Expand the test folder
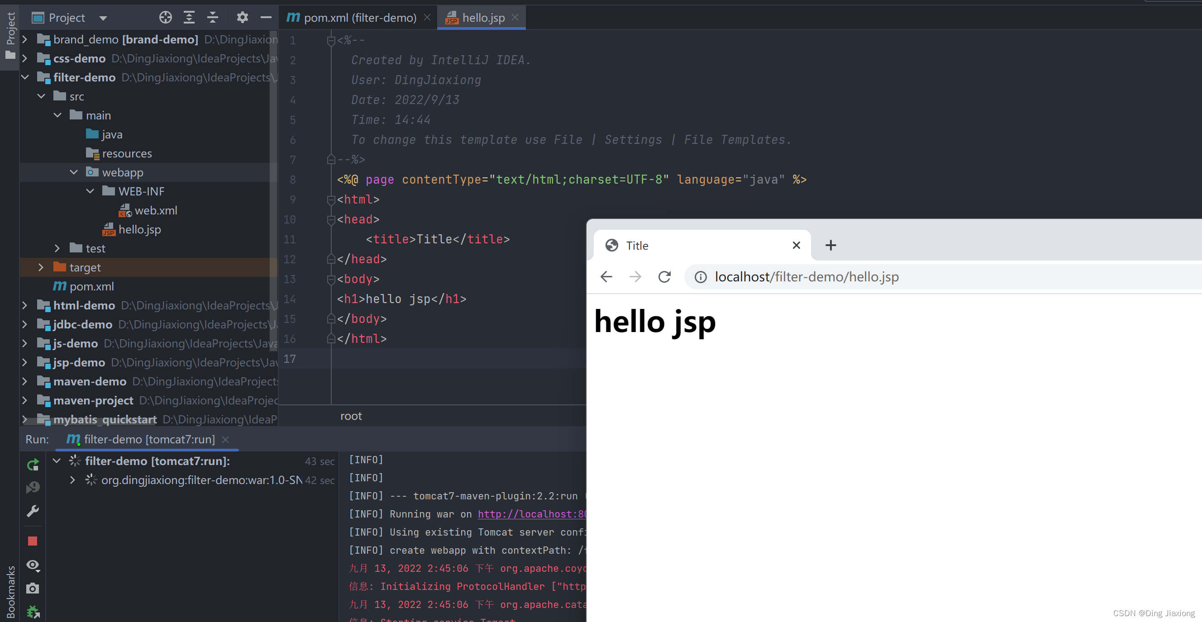 click(58, 248)
